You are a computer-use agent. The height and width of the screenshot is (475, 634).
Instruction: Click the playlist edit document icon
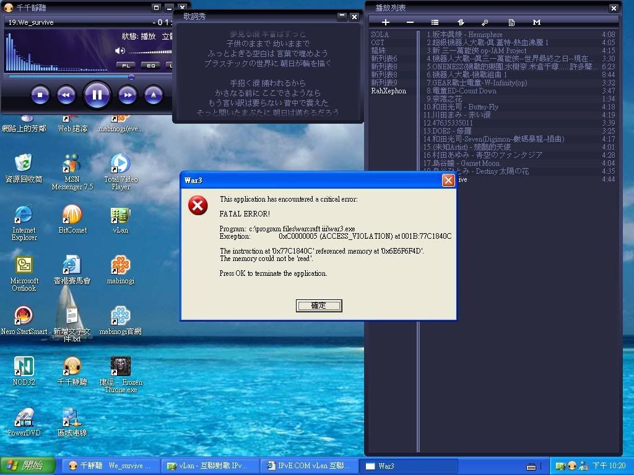[x=511, y=22]
